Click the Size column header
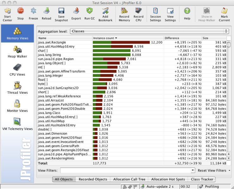Image resolution: width=234 pixels, height=189 pixels. coord(214,38)
